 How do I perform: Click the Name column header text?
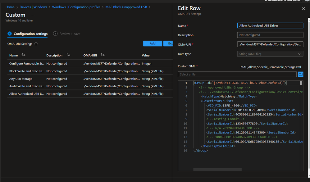13,55
